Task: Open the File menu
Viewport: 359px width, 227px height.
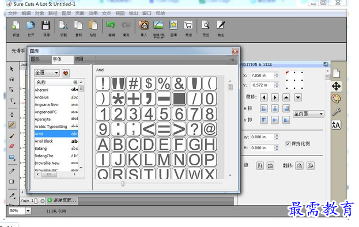Action: click(x=13, y=13)
